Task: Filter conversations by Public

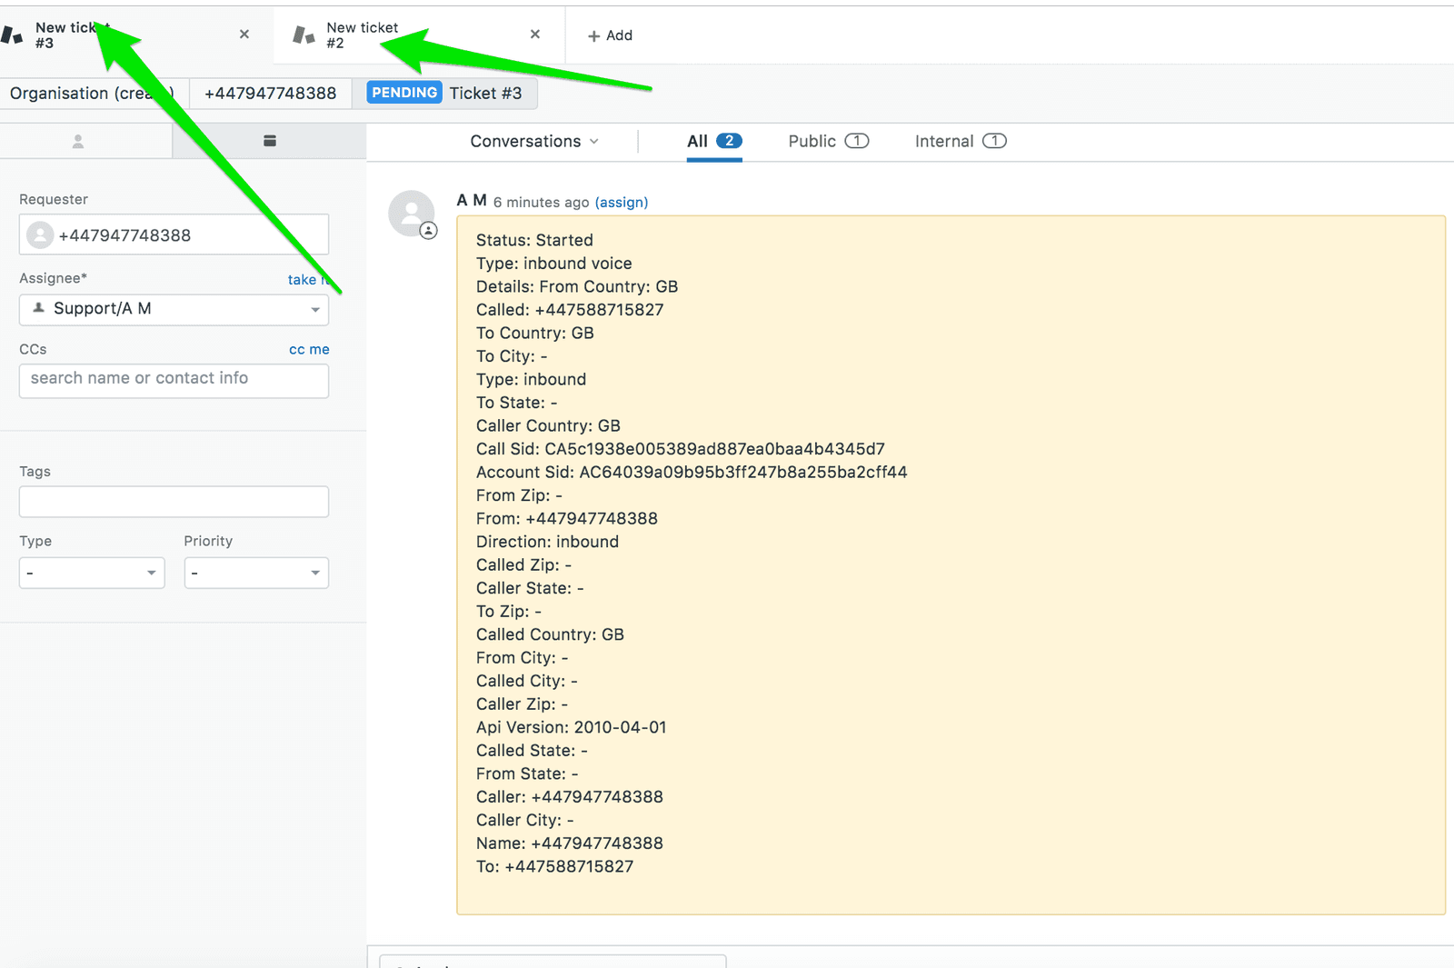Action: pyautogui.click(x=826, y=141)
